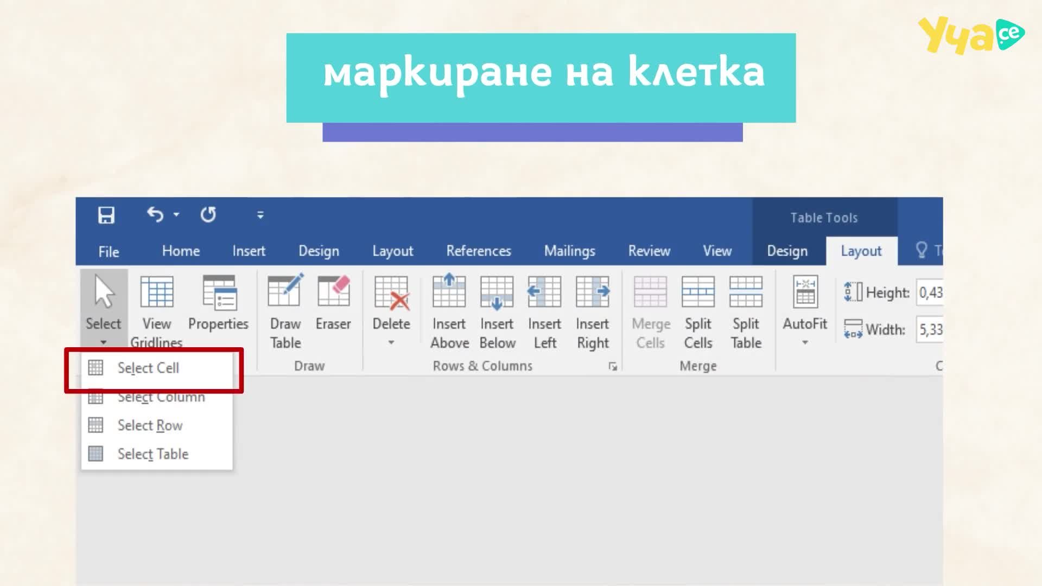Switch to the Insert tab

[249, 251]
